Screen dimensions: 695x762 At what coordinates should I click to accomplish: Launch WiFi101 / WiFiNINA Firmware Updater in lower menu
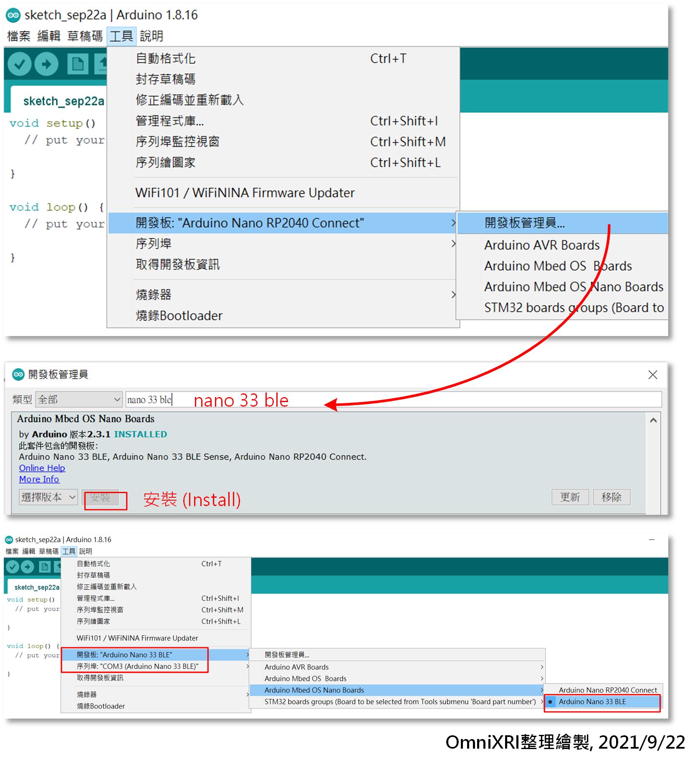point(156,638)
